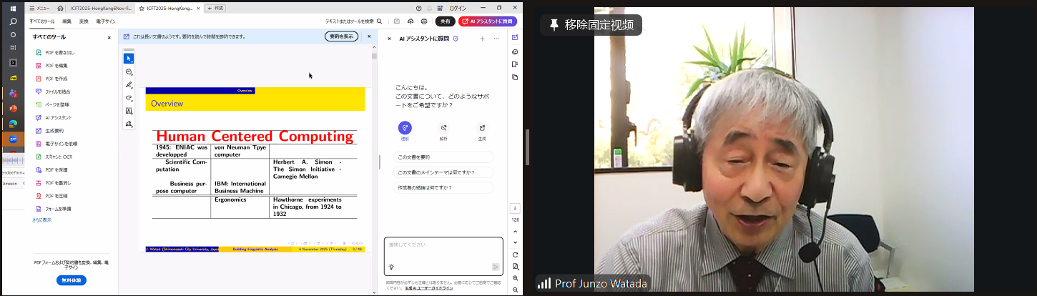Open the Acrobat home icon
This screenshot has height=296, width=1037.
60,8
